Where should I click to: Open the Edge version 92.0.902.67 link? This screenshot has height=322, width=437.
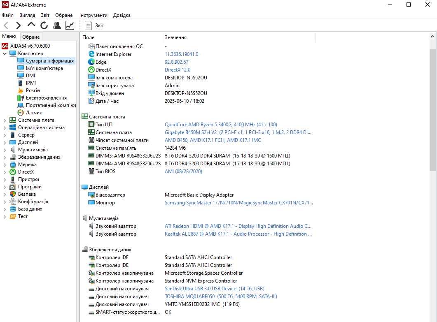tap(176, 62)
